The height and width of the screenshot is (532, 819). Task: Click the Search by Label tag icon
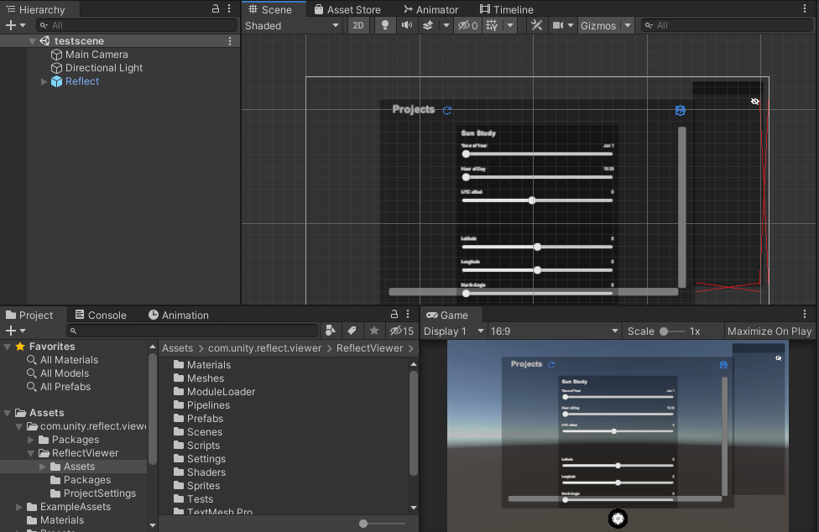click(x=352, y=331)
